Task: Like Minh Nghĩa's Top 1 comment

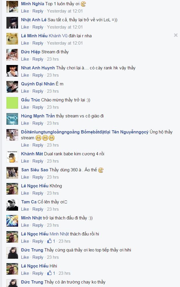Action: [25, 11]
